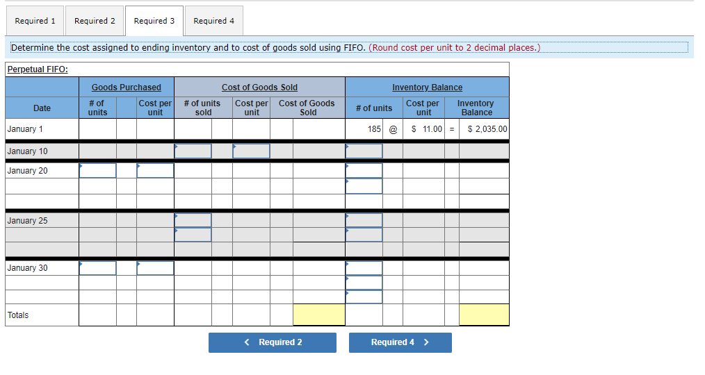
Task: Switch to the Required 4 tab
Action: point(214,21)
